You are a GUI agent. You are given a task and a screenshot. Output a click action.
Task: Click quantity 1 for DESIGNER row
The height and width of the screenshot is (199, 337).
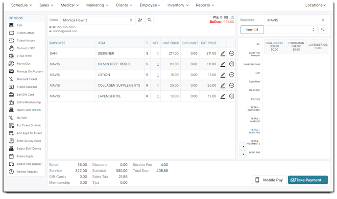(x=158, y=54)
